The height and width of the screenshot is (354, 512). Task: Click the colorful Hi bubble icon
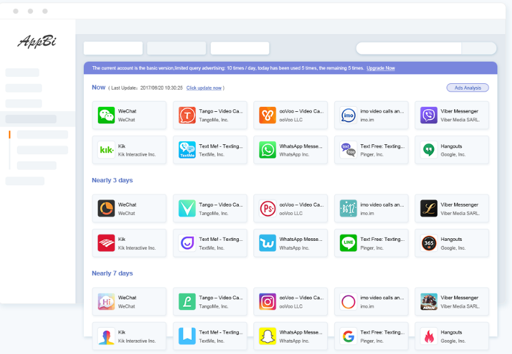pyautogui.click(x=106, y=301)
